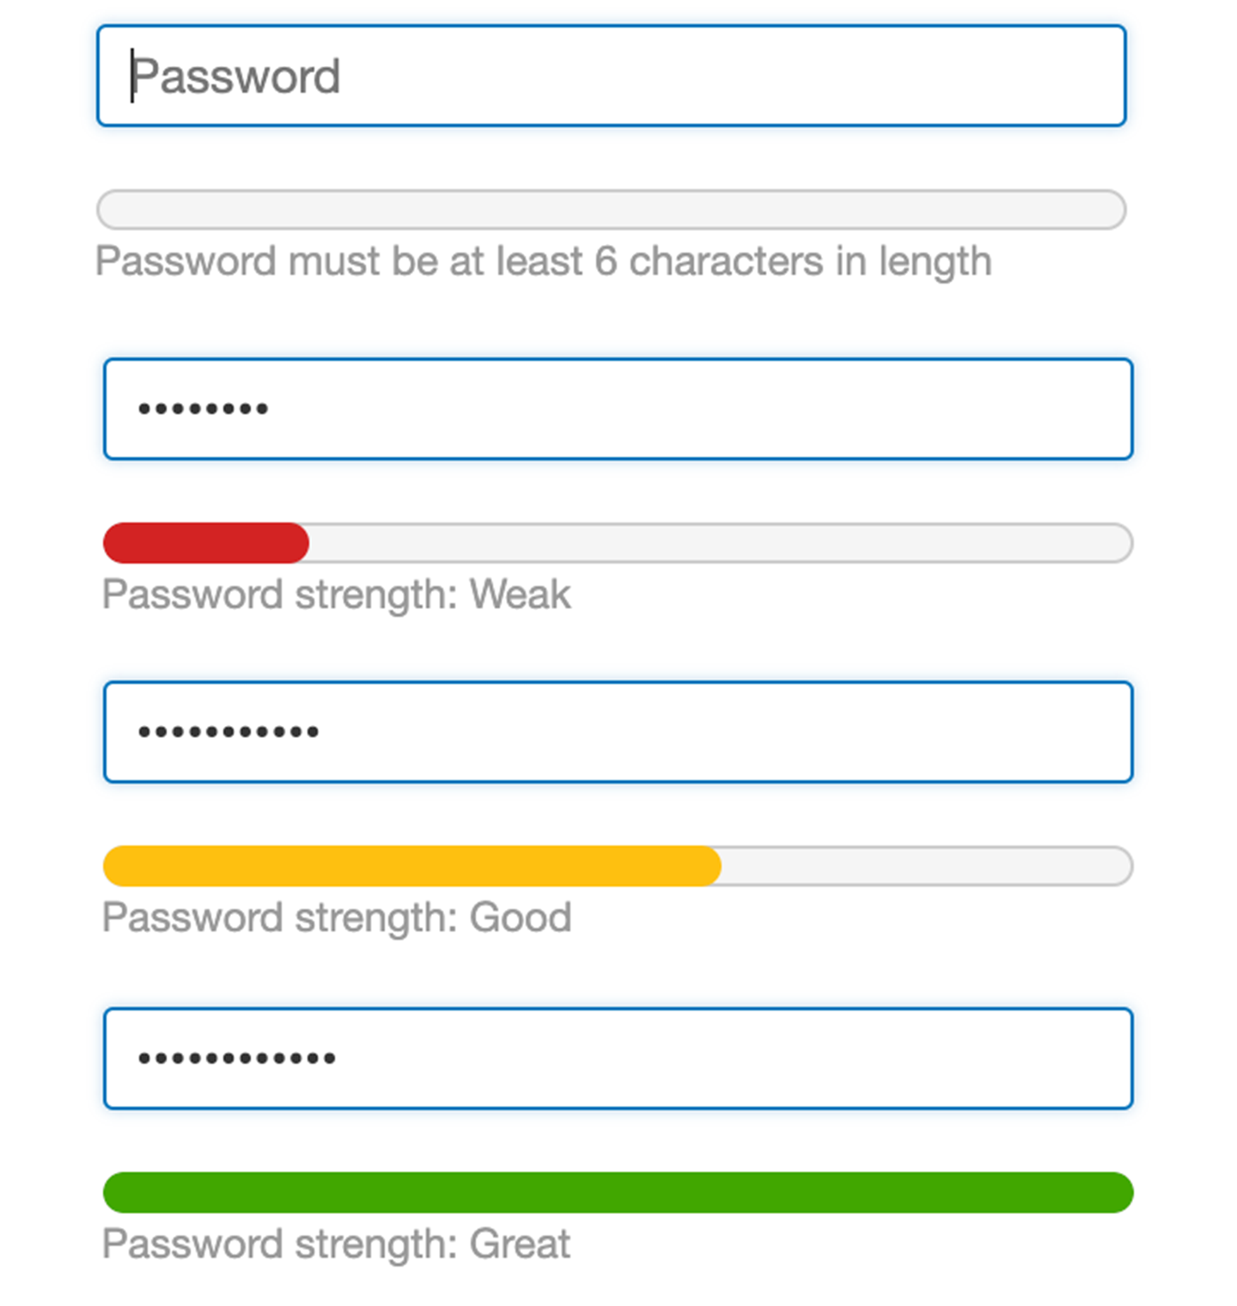This screenshot has height=1306, width=1237.
Task: Click the 'Password strength: Weak' label
Action: coord(336,595)
